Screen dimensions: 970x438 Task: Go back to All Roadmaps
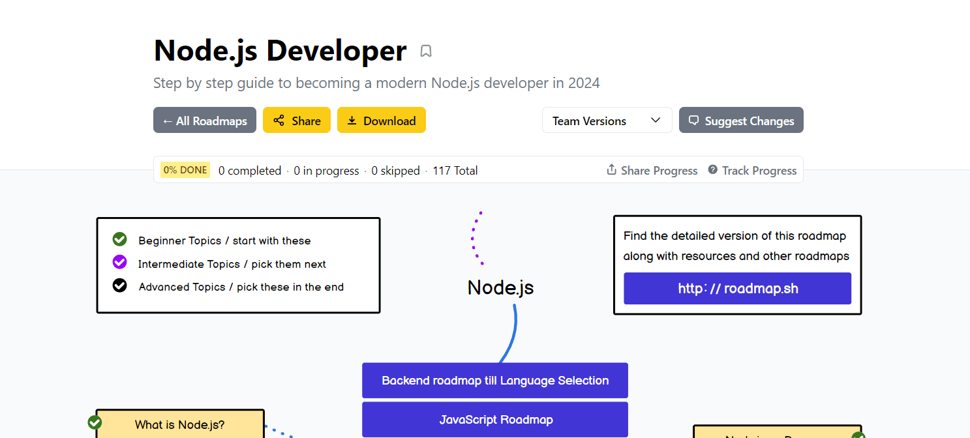pos(205,120)
